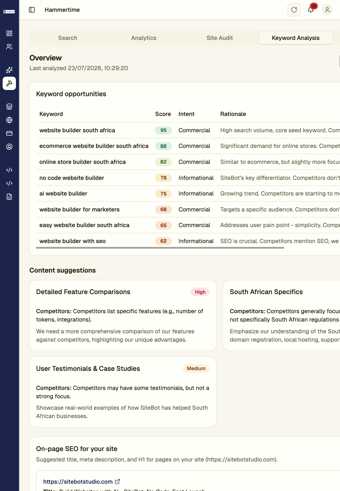
Task: Select row 'website builder with seo'
Action: [x=188, y=241]
